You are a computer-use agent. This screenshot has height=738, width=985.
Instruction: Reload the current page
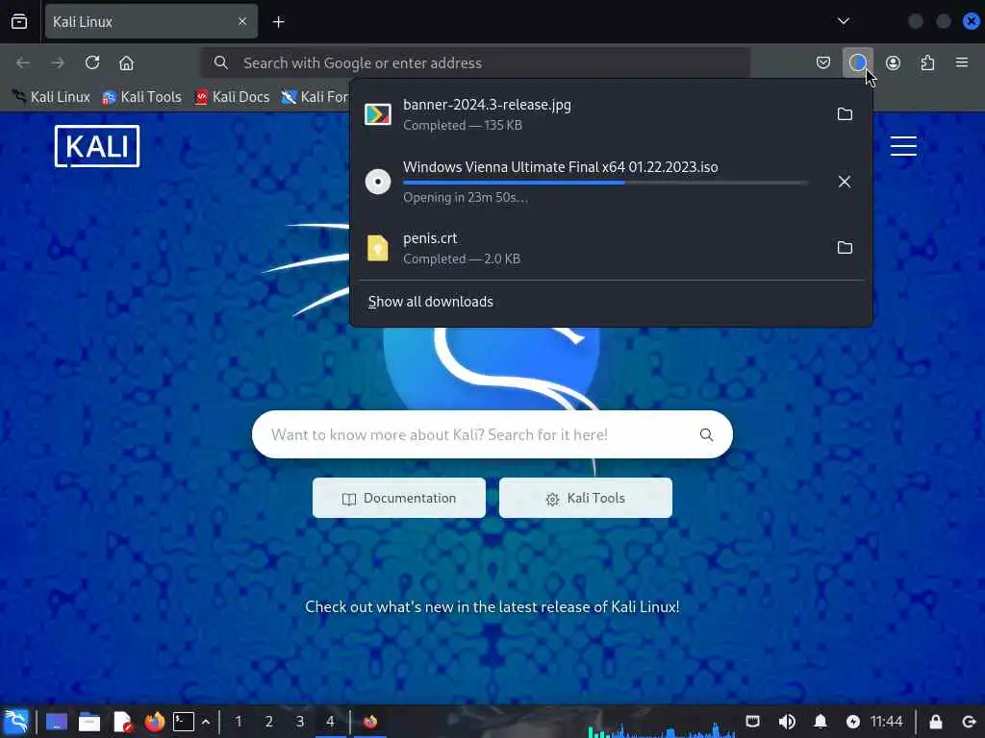92,62
